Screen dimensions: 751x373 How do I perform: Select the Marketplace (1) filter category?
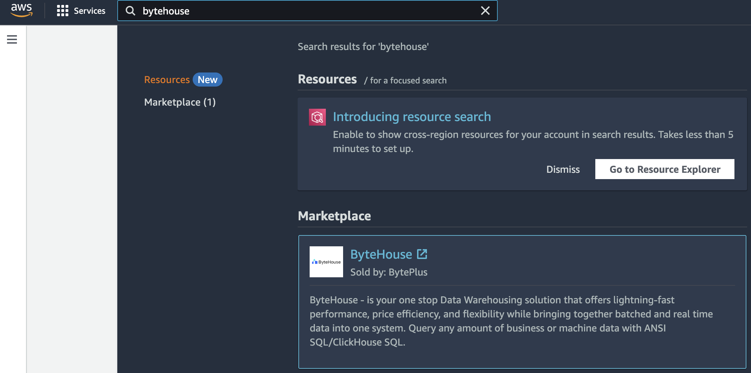(x=180, y=102)
